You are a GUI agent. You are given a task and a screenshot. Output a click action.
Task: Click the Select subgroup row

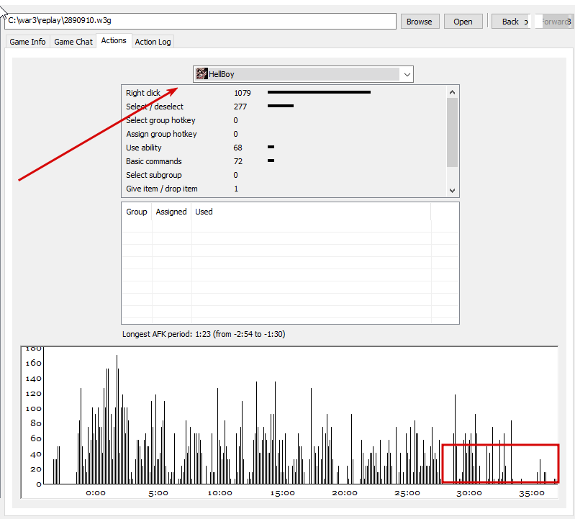coord(284,175)
